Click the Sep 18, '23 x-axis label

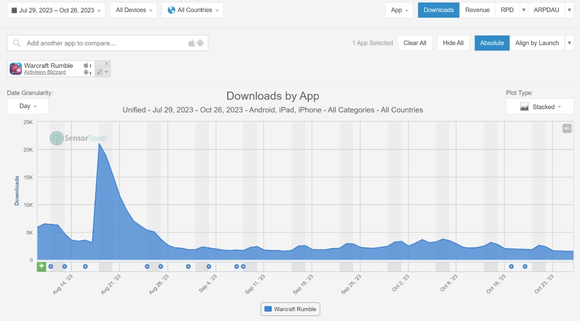pos(303,284)
